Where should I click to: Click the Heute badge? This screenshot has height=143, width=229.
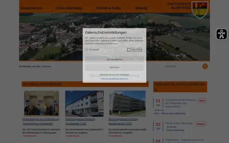202,101
